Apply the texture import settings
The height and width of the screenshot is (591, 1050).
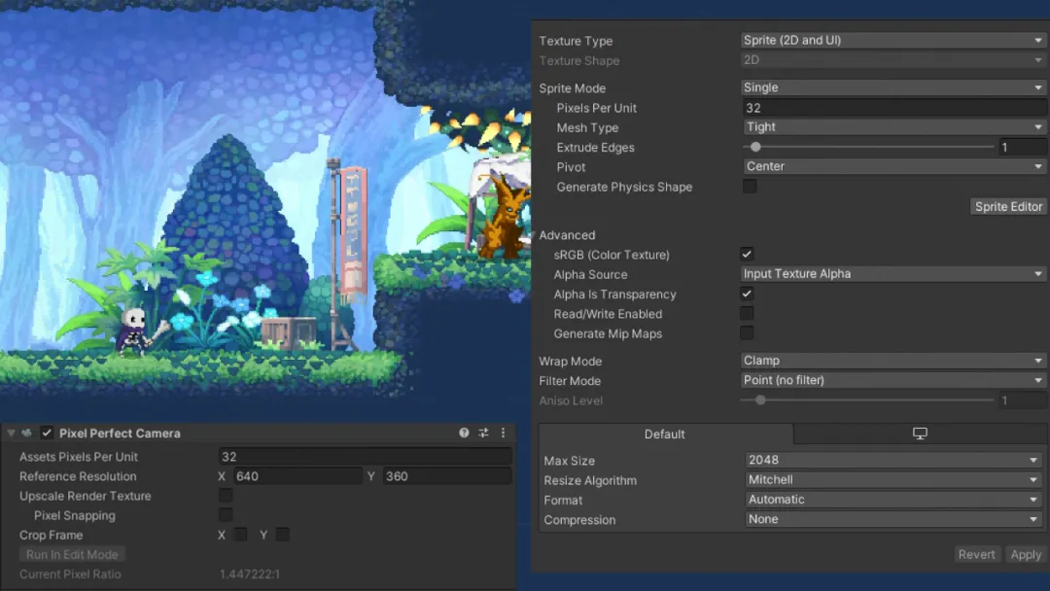[x=1026, y=554]
